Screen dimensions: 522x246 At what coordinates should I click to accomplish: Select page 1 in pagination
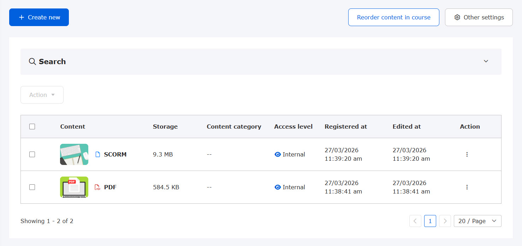[x=430, y=221]
